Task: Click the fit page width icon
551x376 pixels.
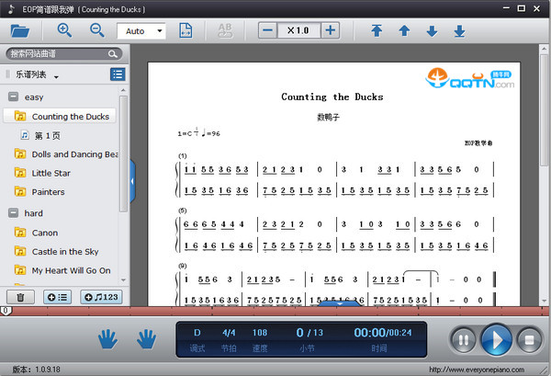Action: point(186,30)
